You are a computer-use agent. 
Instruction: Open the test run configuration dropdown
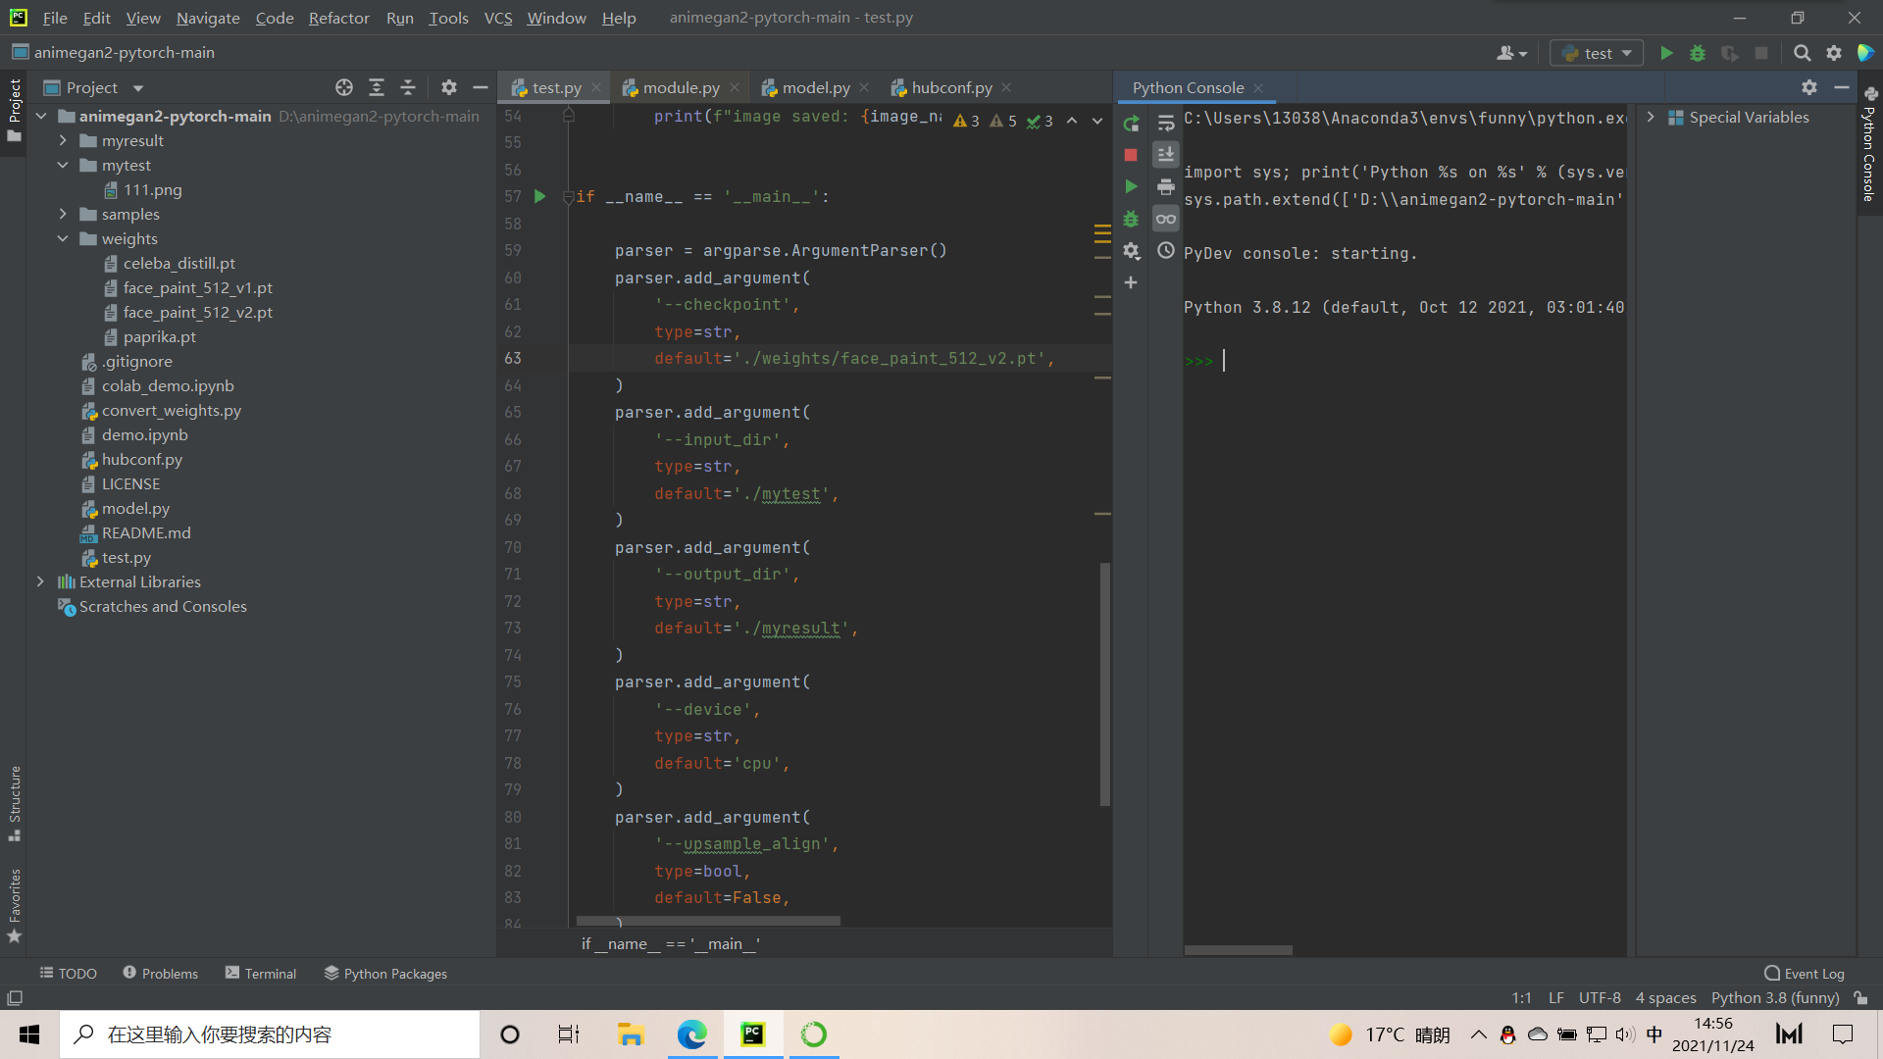point(1597,53)
